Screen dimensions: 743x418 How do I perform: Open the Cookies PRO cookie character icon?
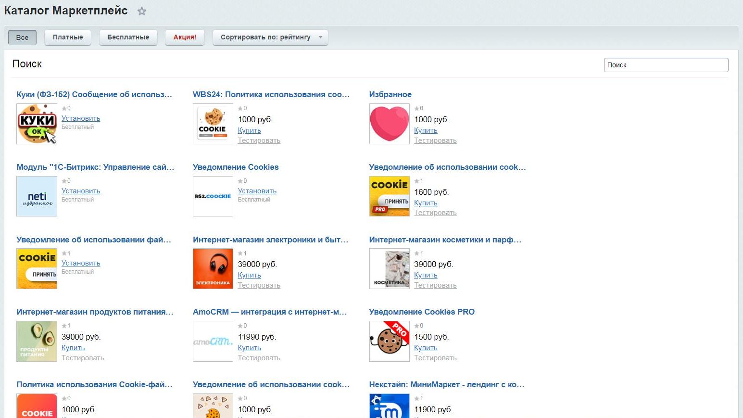click(389, 342)
